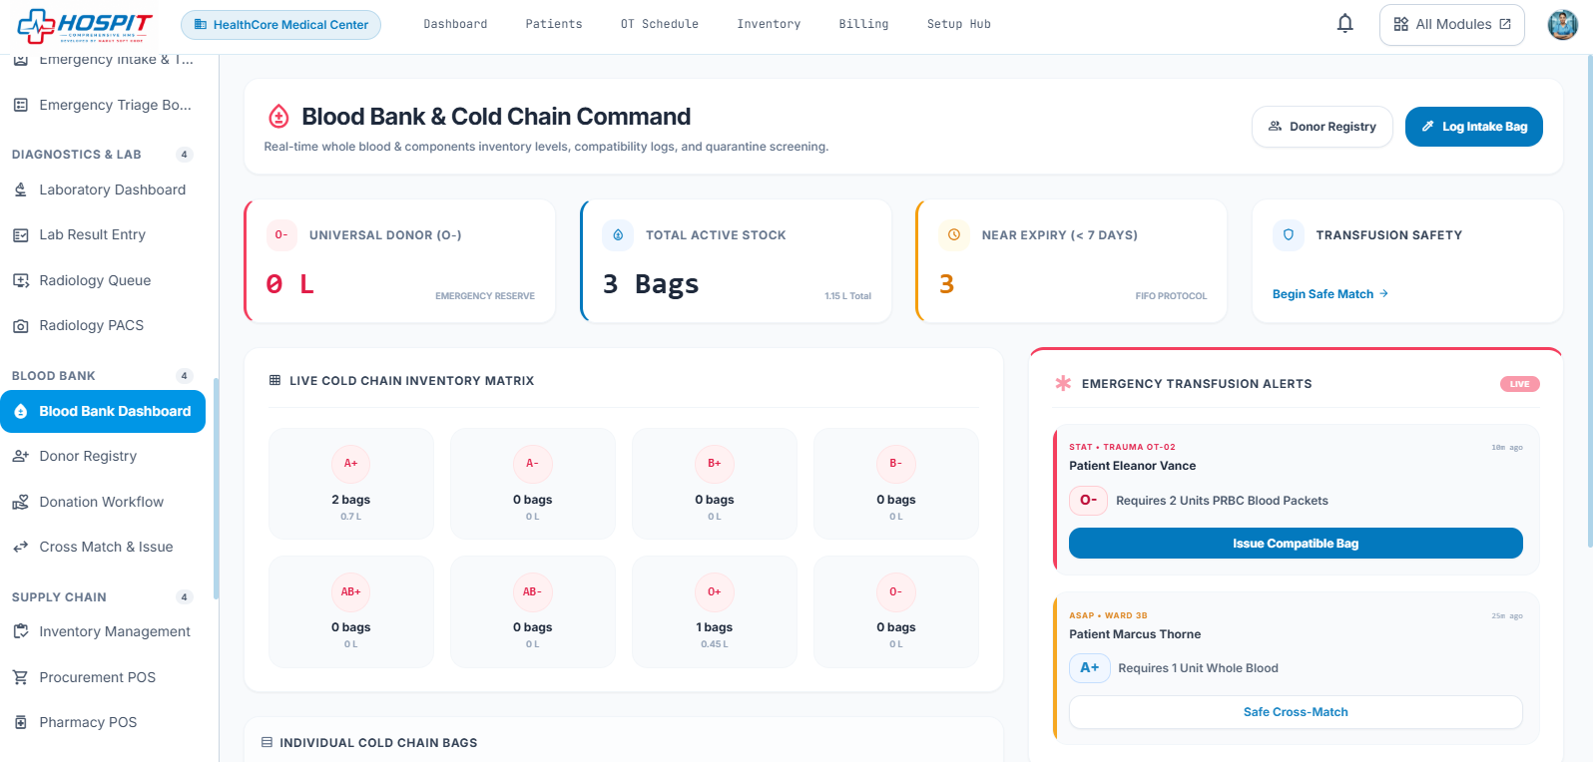Viewport: 1593px width, 762px height.
Task: Open the notifications bell
Action: 1345,24
